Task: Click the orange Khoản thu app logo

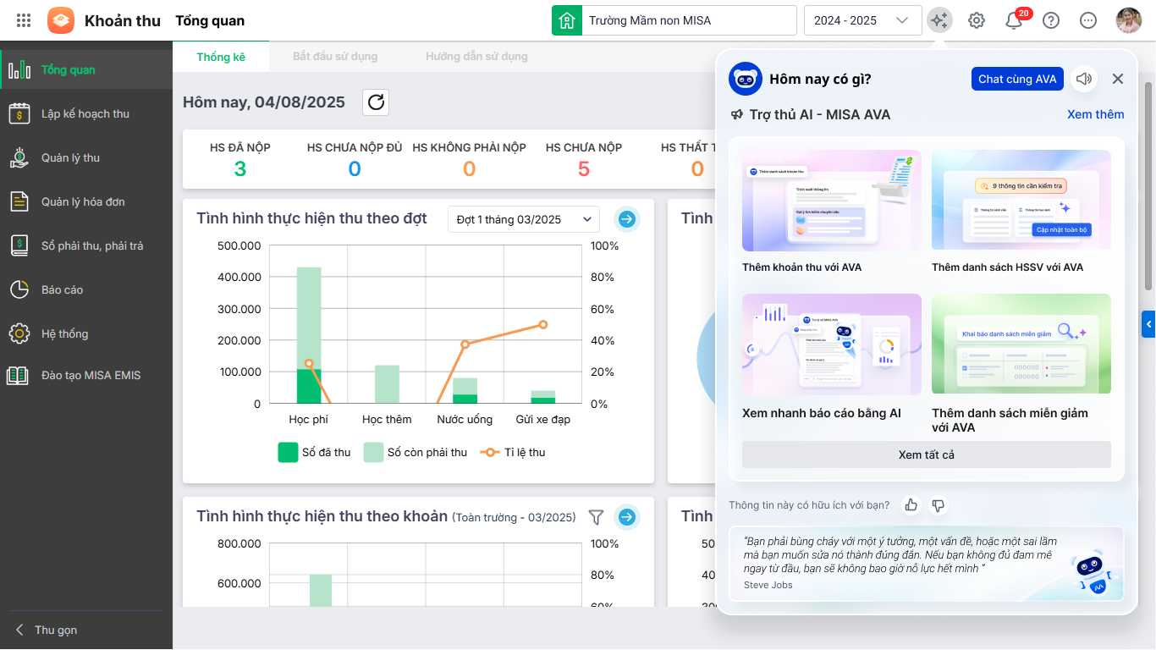Action: pos(61,20)
